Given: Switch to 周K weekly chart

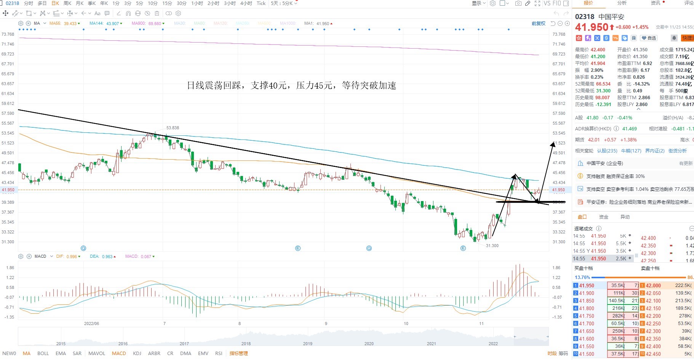Looking at the screenshot, I should pyautogui.click(x=67, y=3).
